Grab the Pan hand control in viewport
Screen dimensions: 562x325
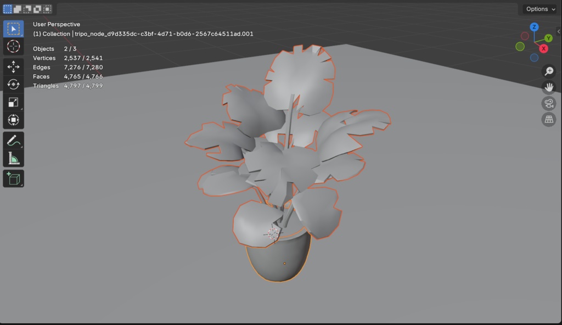click(x=548, y=87)
